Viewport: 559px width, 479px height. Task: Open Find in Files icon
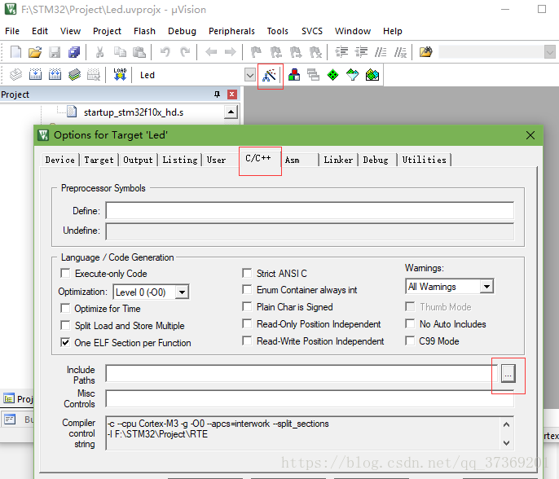tap(425, 52)
